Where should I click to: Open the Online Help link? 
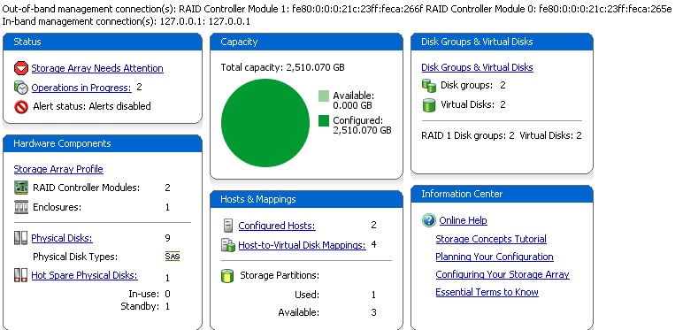[463, 220]
